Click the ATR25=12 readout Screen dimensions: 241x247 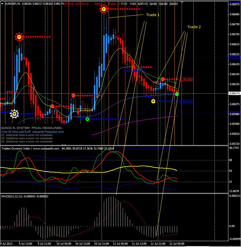tap(82, 4)
